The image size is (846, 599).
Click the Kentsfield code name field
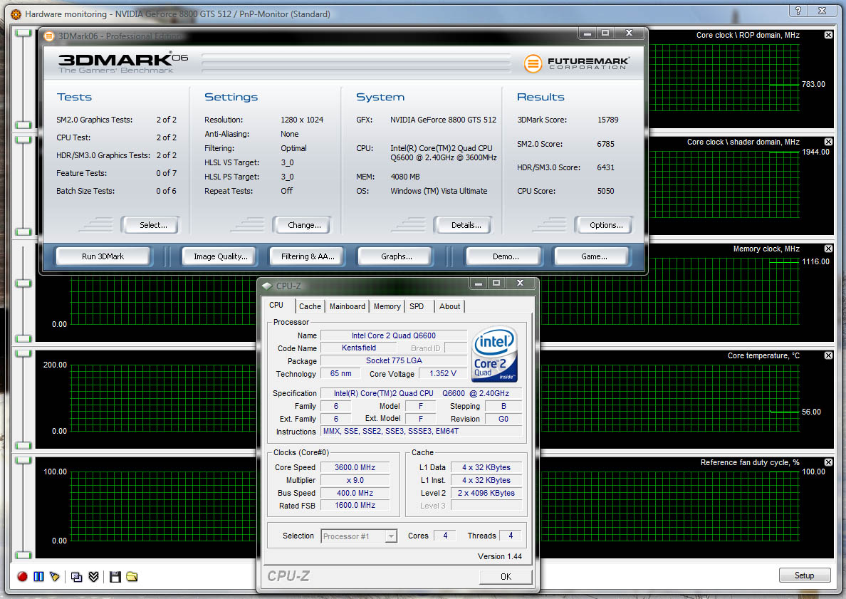359,348
